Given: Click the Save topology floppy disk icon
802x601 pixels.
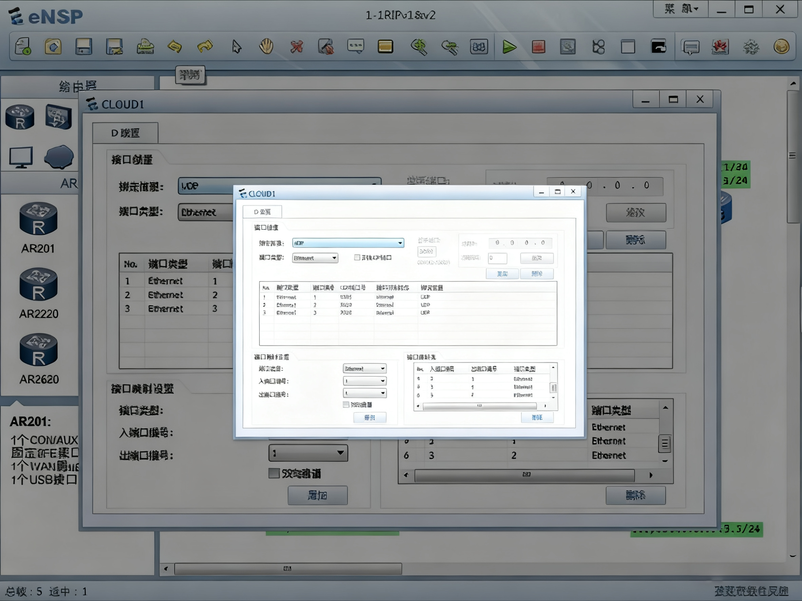Looking at the screenshot, I should 83,47.
